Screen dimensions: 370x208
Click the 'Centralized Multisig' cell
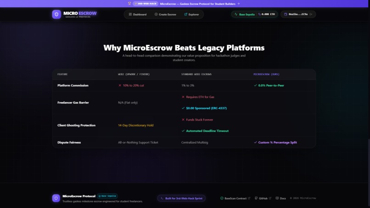[195, 142]
